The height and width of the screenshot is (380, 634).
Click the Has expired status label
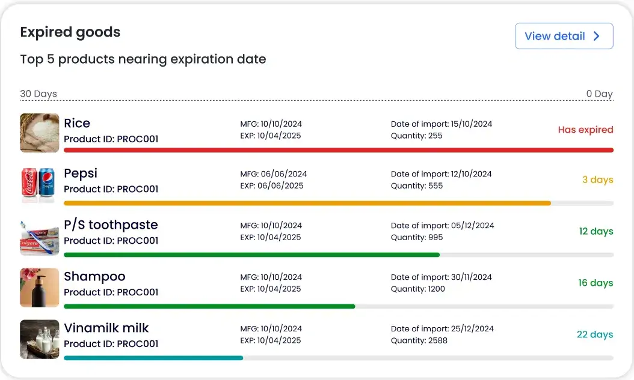585,130
